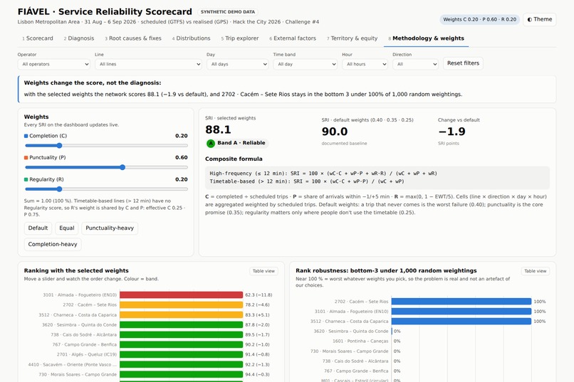Viewport: 574px width, 382px height.
Task: Click the green Band A badge icon
Action: [211, 143]
